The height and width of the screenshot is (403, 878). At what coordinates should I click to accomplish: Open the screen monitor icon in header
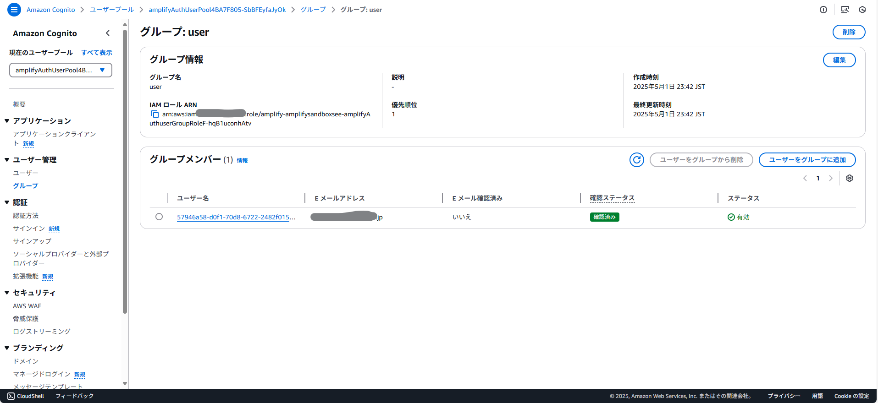(x=845, y=10)
